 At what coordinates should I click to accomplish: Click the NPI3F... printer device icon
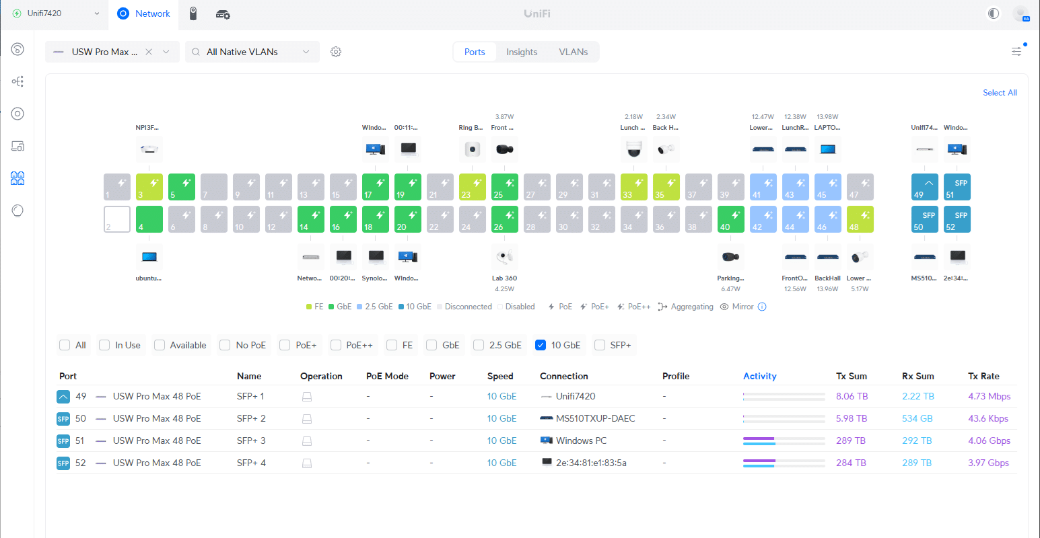click(x=149, y=149)
